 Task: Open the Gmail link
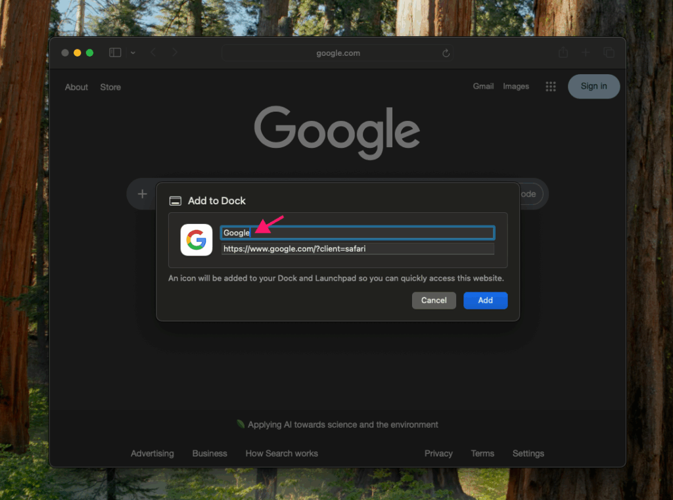[483, 86]
